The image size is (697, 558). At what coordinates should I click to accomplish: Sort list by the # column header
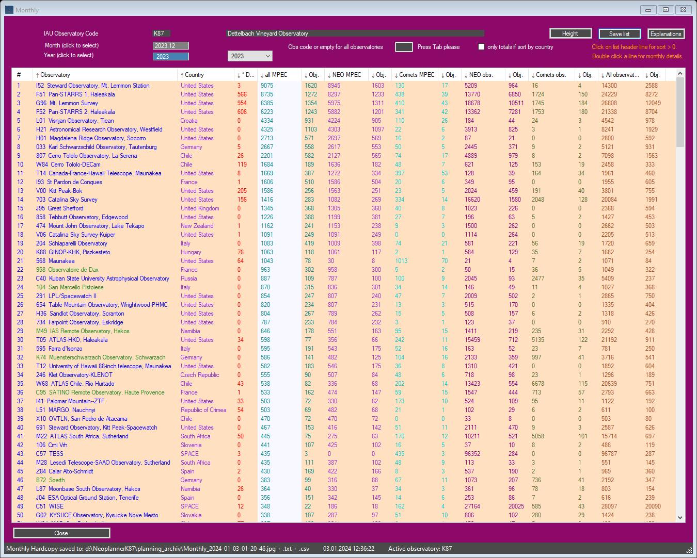pos(23,75)
